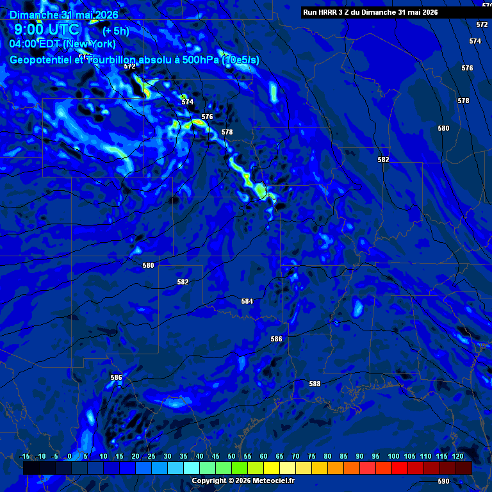
Task: Click the Dimanche 31 mai 2026 date header
Action: click(x=64, y=15)
